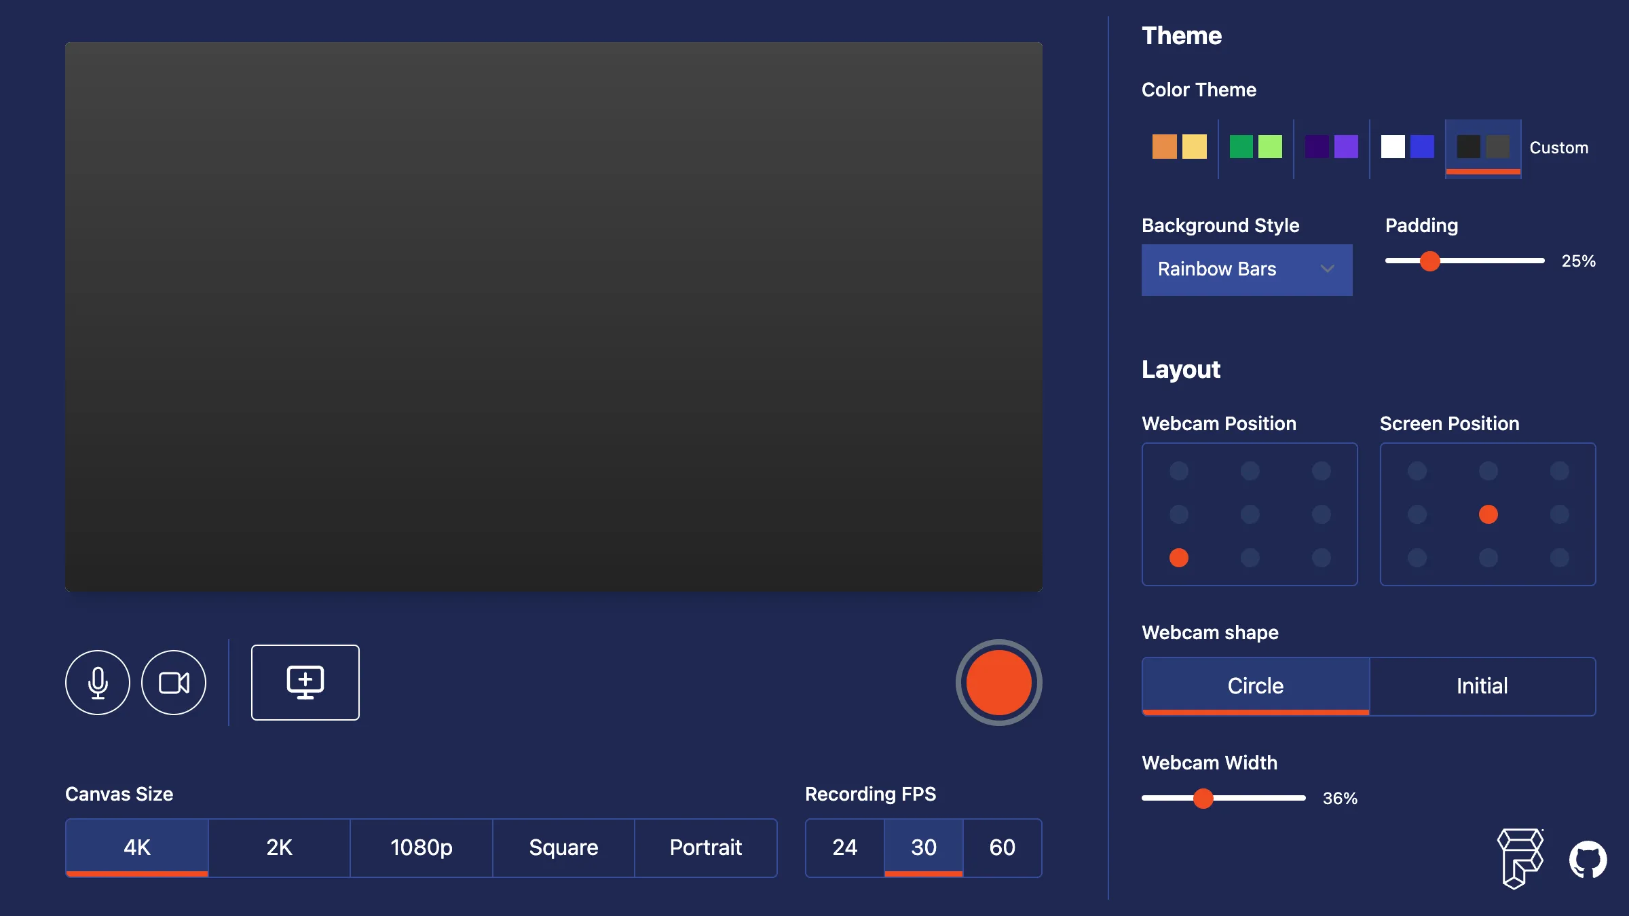Start recording with the red record button

(999, 683)
